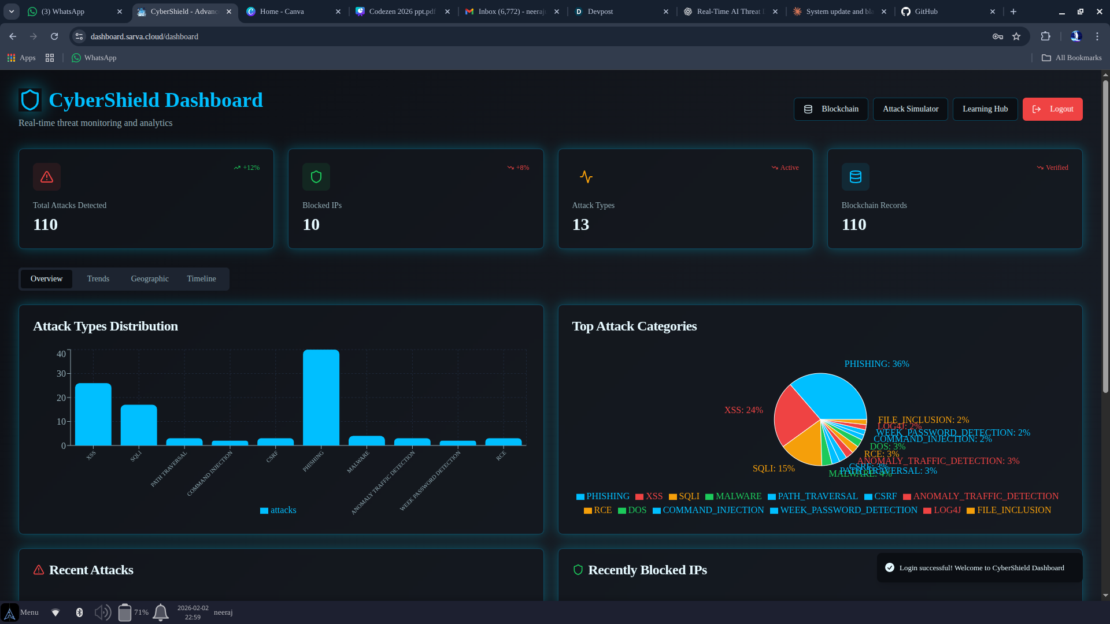Image resolution: width=1110 pixels, height=624 pixels.
Task: Click the PHISHING legend color swatch
Action: tap(580, 497)
